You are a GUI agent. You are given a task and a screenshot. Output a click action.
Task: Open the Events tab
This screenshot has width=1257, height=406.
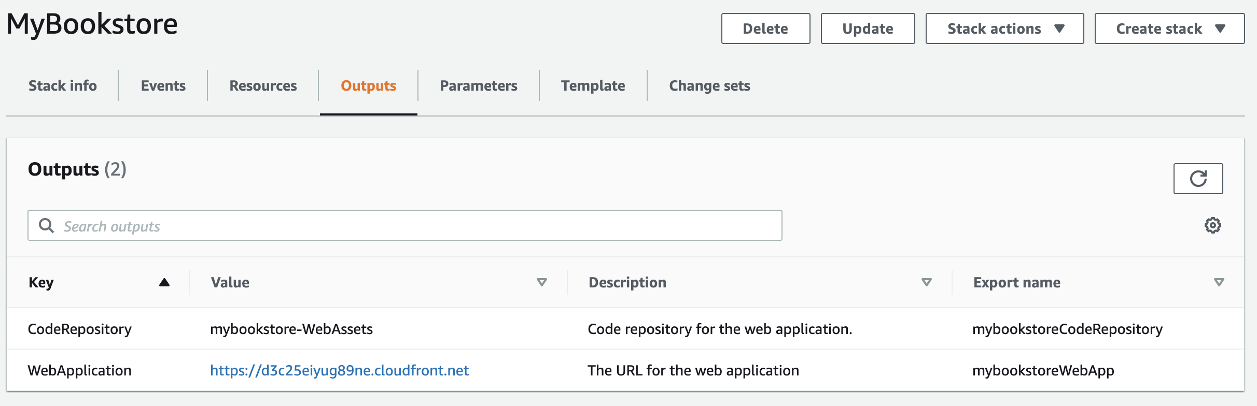(163, 85)
